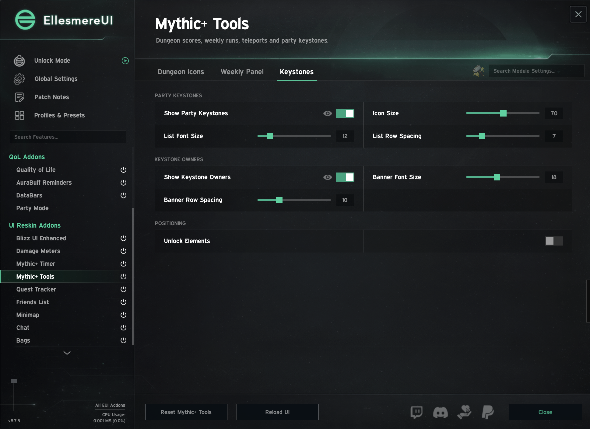
Task: Enable the Unlock Elements switch
Action: click(554, 241)
